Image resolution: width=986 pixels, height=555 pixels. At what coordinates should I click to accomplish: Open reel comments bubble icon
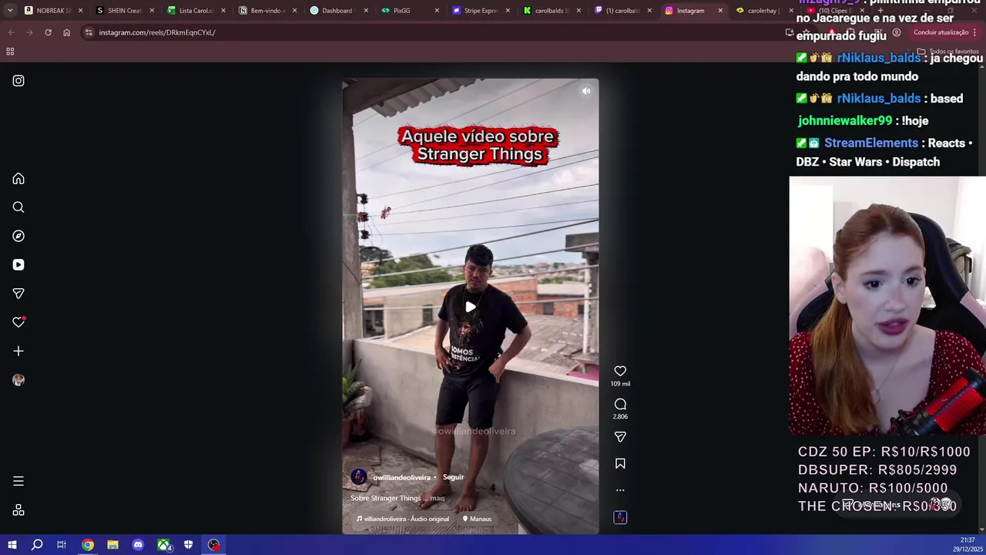click(620, 404)
